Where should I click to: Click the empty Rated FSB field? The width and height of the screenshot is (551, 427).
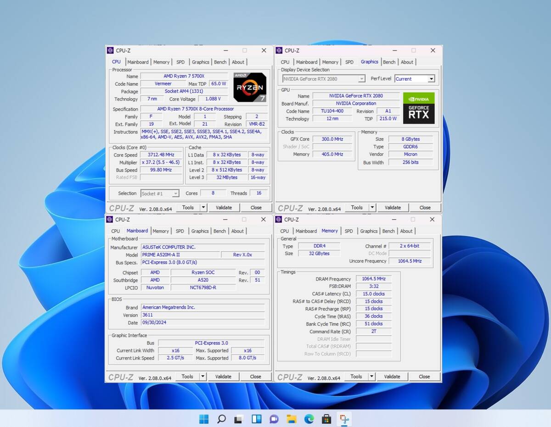click(161, 177)
